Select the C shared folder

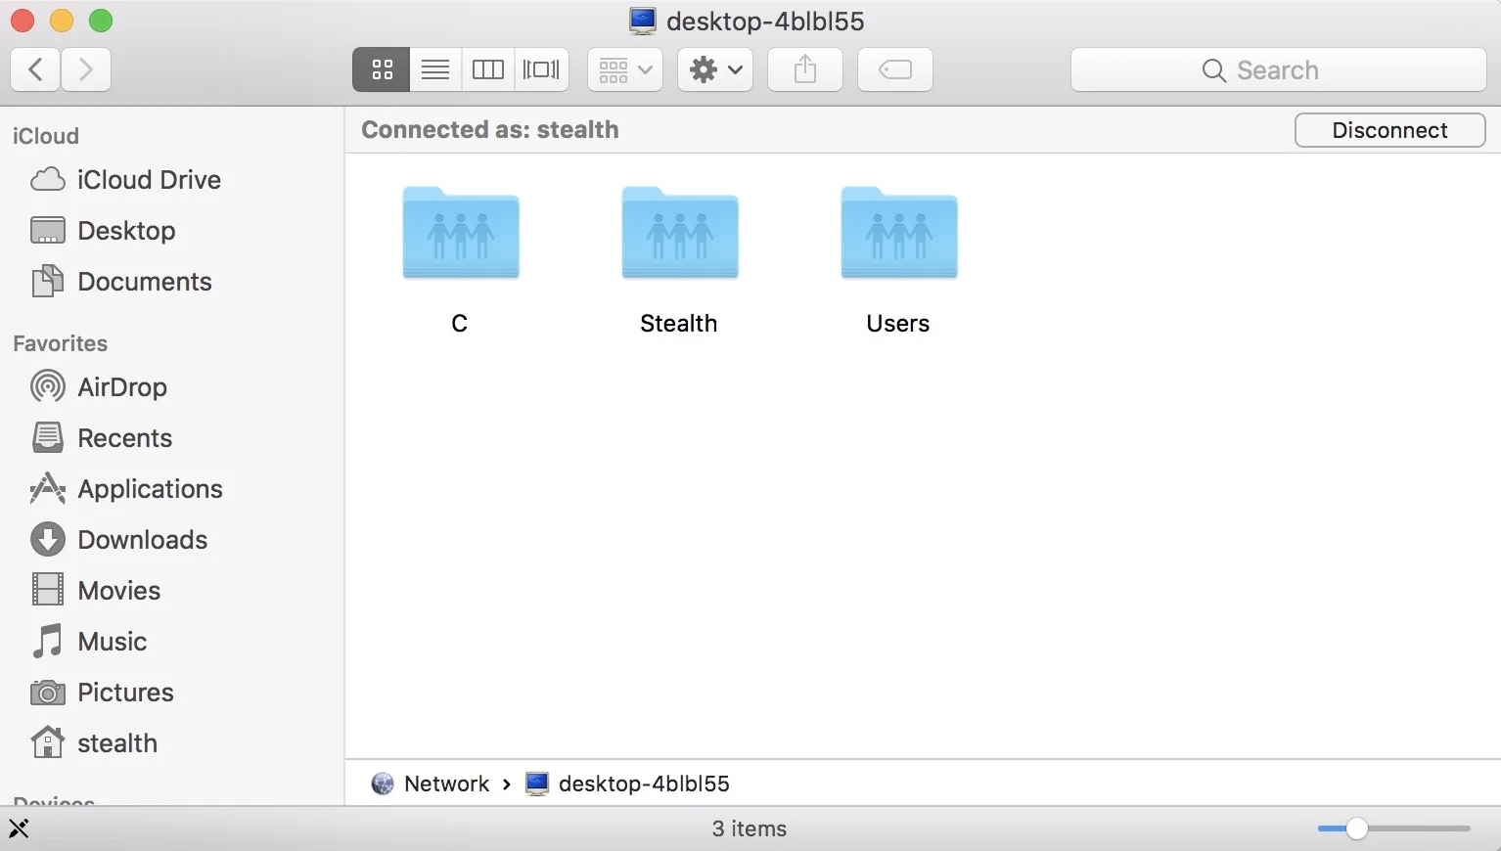461,235
